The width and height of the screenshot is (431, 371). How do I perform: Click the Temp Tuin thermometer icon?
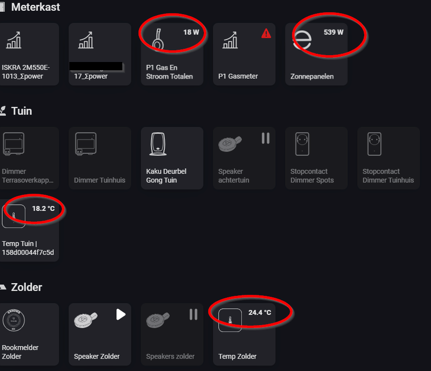point(14,216)
